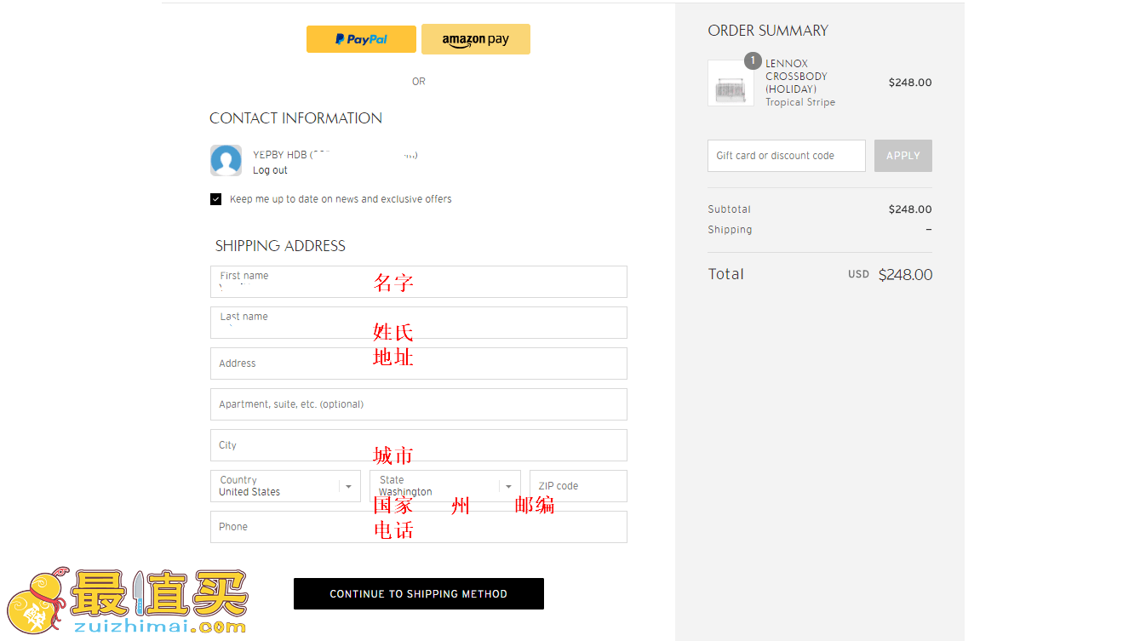Image resolution: width=1123 pixels, height=641 pixels.
Task: Pay with the PayPal button
Action: pyautogui.click(x=361, y=39)
